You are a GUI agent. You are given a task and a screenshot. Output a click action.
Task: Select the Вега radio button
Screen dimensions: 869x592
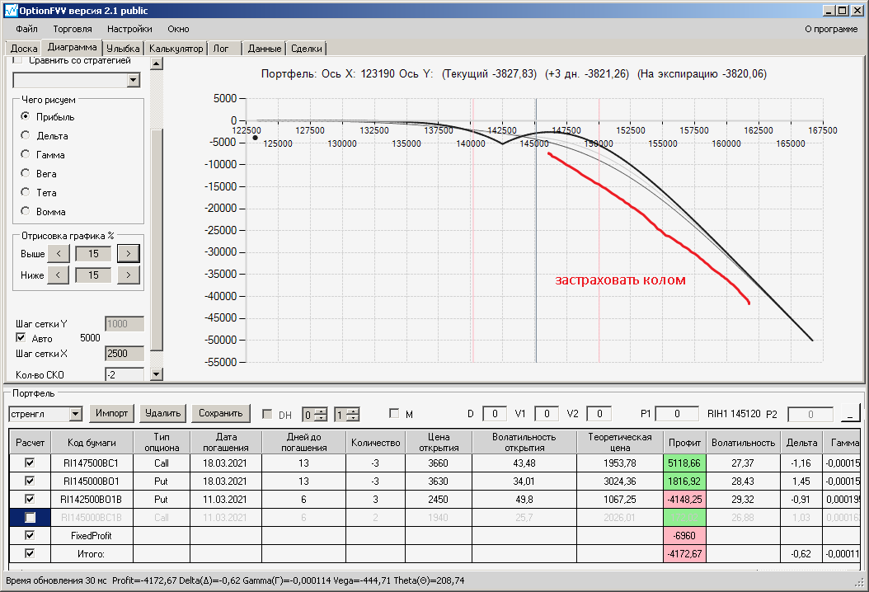25,173
